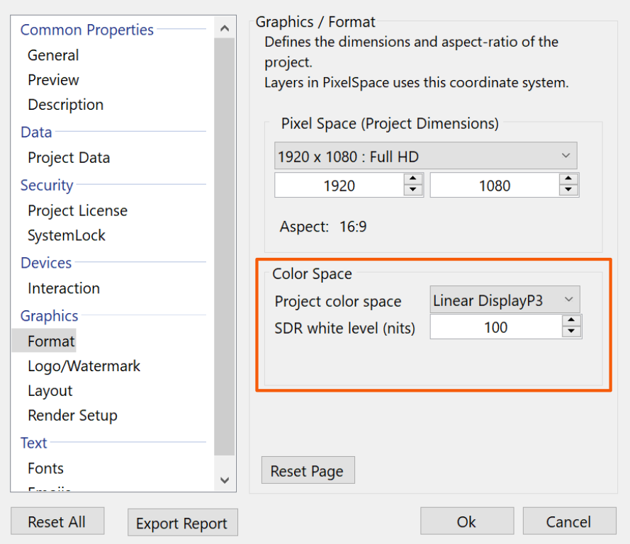The height and width of the screenshot is (544, 630).
Task: Decrease the SDR white level value
Action: pyautogui.click(x=571, y=332)
